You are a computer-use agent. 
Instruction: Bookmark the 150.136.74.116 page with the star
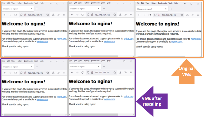pyautogui.click(x=182, y=15)
